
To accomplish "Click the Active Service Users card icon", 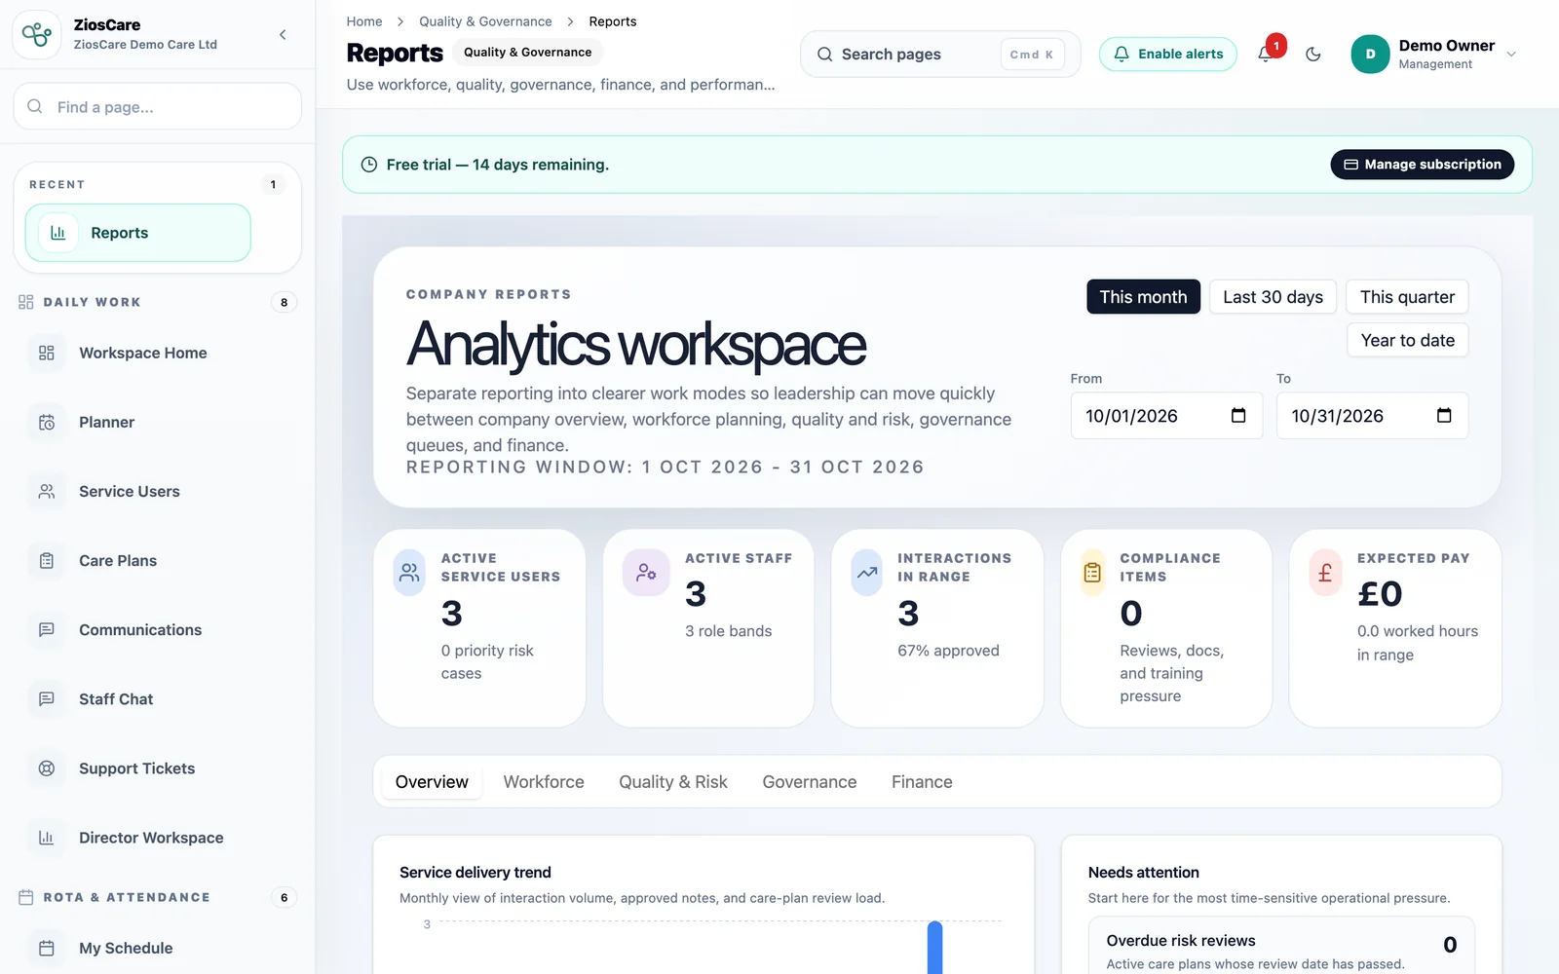I will pos(409,573).
